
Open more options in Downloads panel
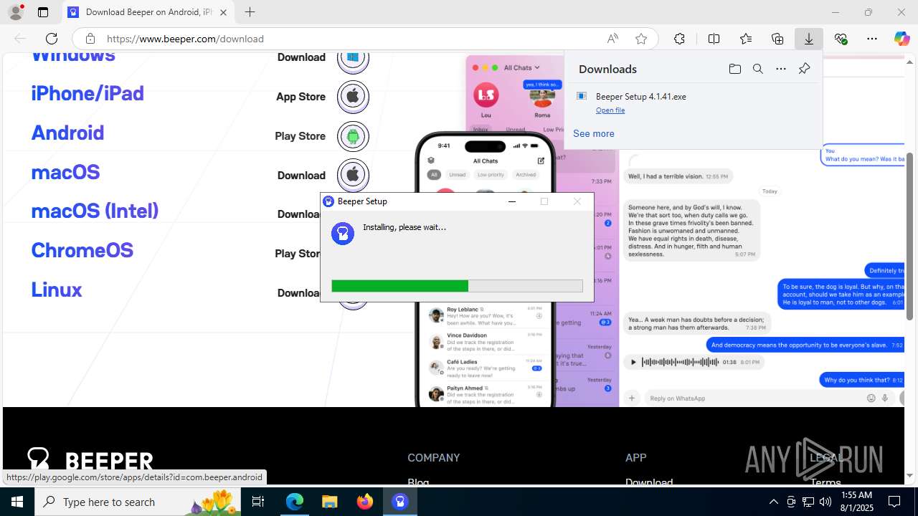(781, 69)
